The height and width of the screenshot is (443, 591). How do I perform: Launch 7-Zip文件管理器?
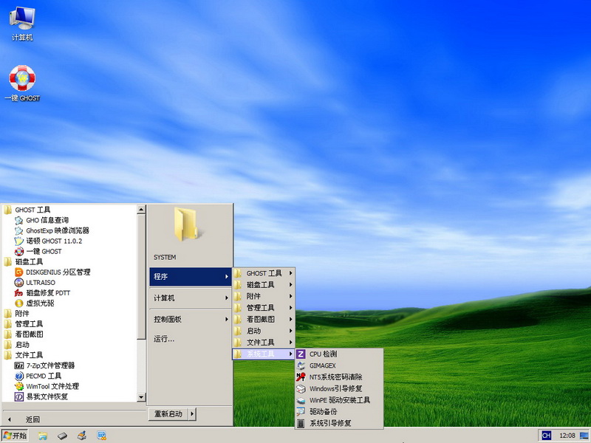(44, 365)
